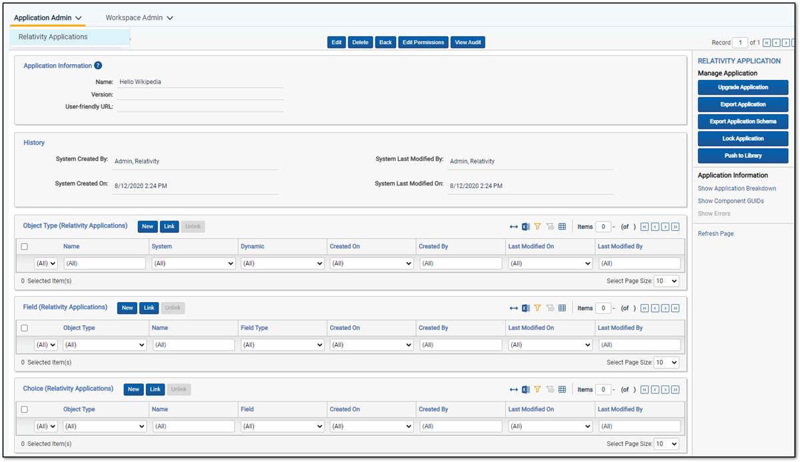Open Show Application Breakdown link

(x=737, y=189)
